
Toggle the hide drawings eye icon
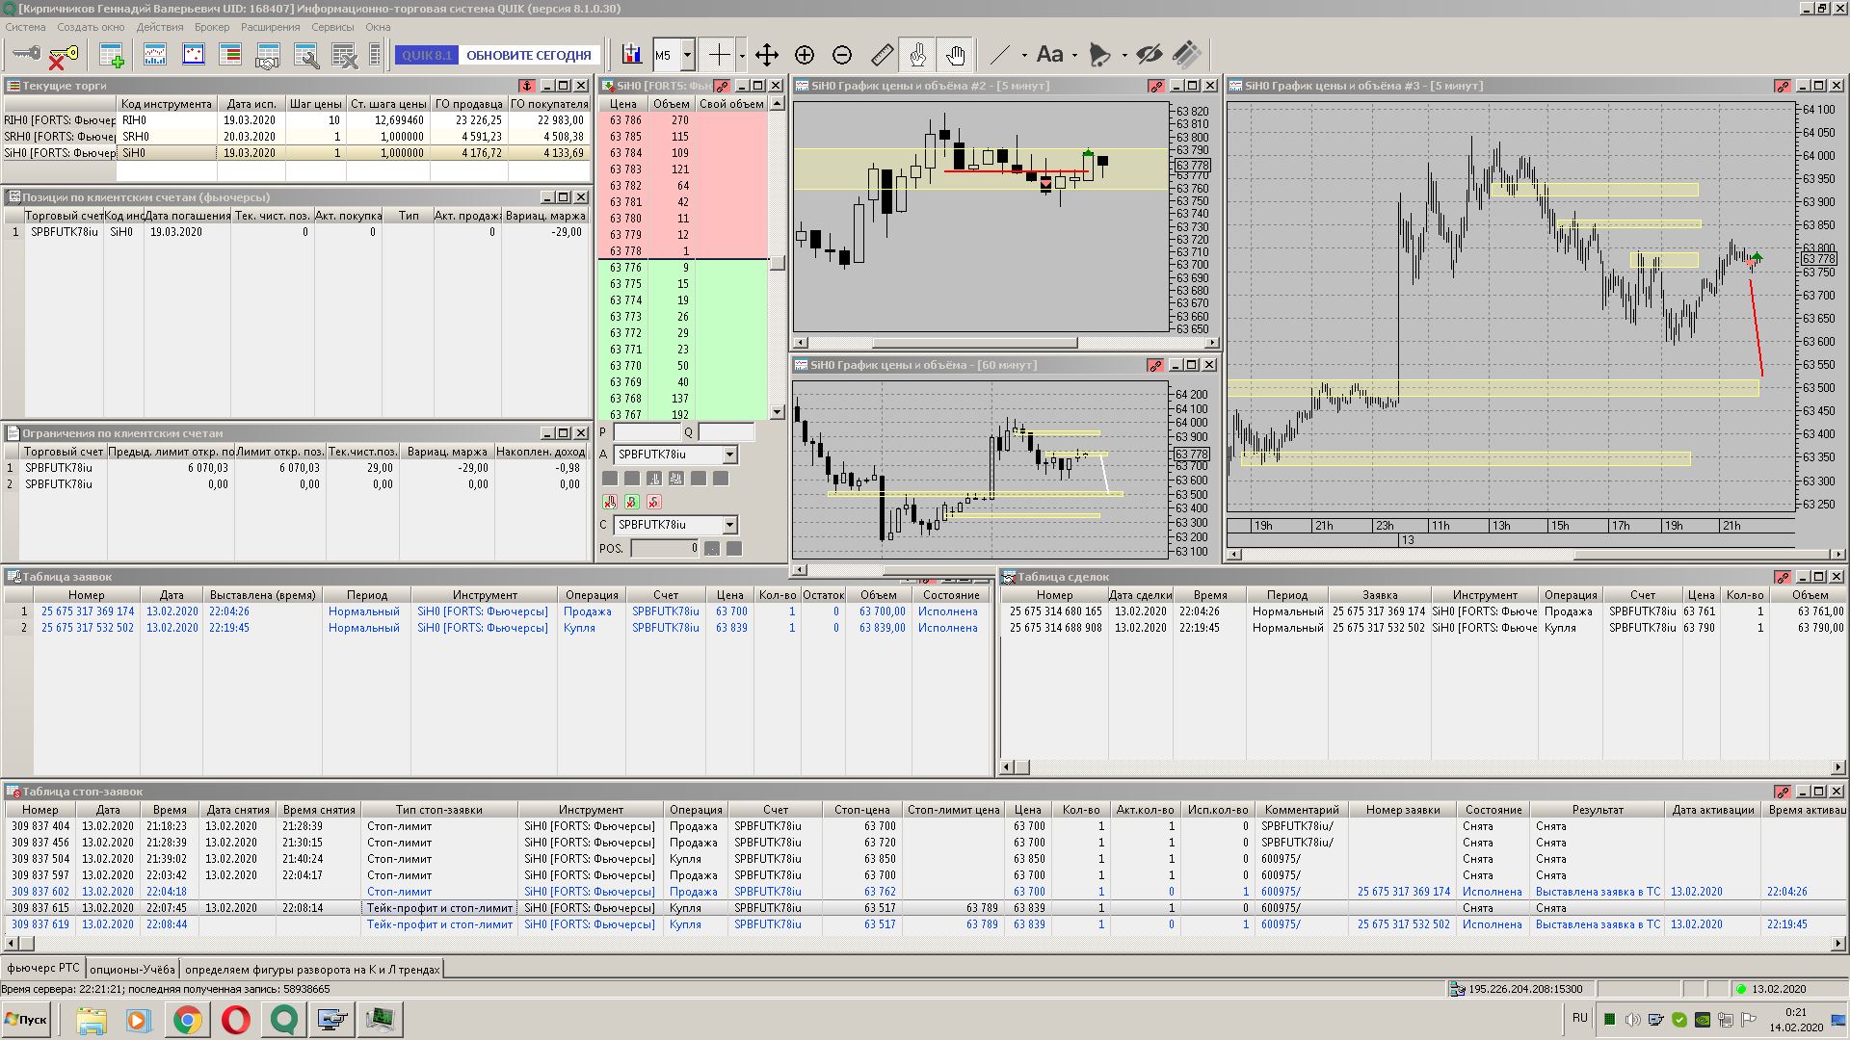[1149, 55]
